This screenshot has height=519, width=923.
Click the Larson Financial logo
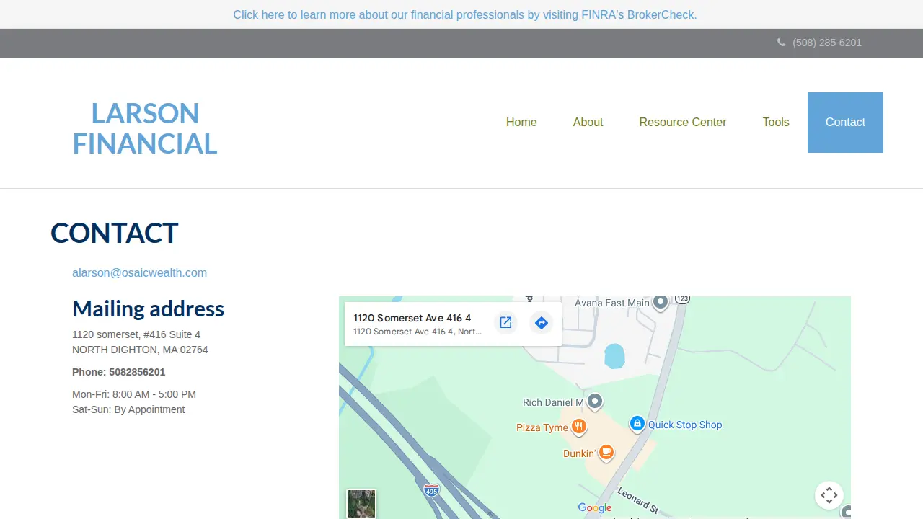point(145,128)
